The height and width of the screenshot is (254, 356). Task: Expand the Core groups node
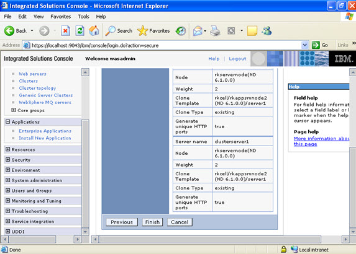[x=14, y=110]
